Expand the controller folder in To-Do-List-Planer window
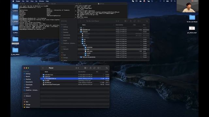 [84, 47]
